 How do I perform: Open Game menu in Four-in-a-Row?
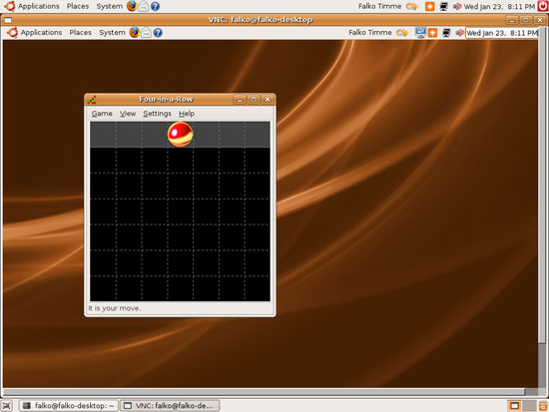[x=102, y=114]
